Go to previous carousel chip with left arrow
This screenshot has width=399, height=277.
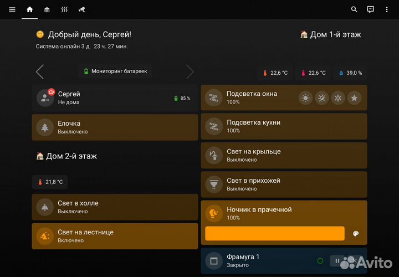40,71
